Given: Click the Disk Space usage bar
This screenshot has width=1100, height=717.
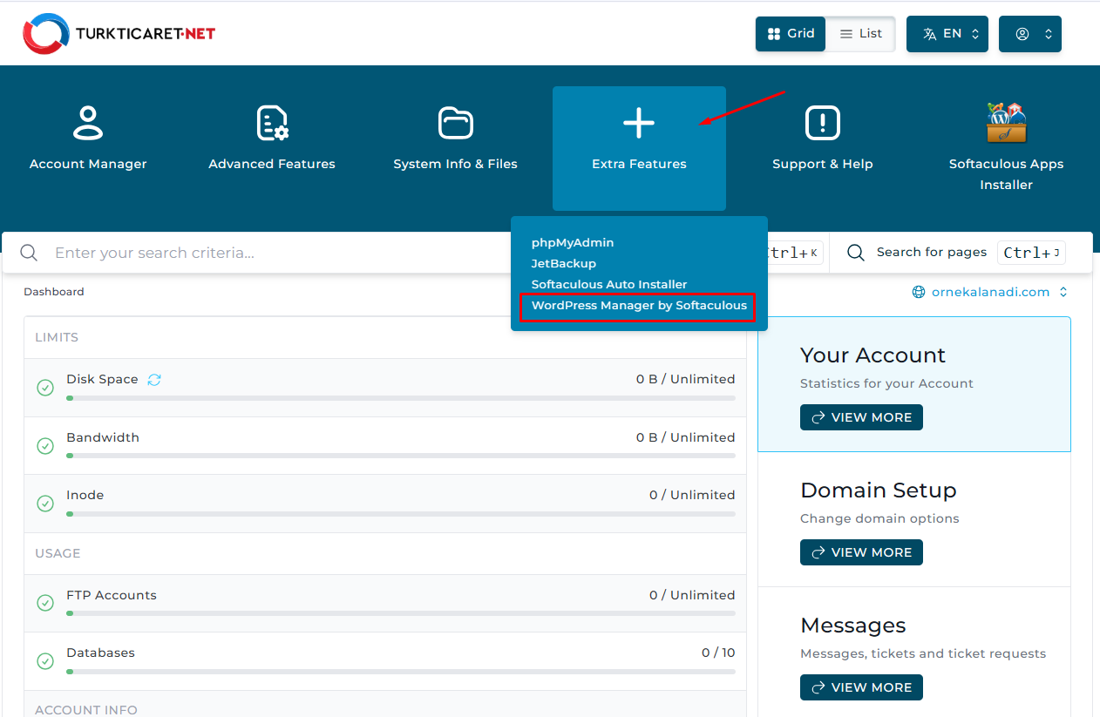Looking at the screenshot, I should click(401, 398).
